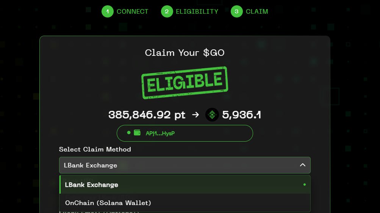Select the LBank Exchange option in list
This screenshot has height=213, width=380.
point(185,185)
